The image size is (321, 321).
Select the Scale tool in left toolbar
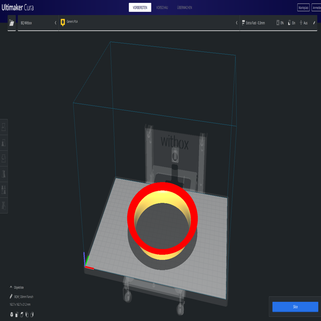click(4, 143)
